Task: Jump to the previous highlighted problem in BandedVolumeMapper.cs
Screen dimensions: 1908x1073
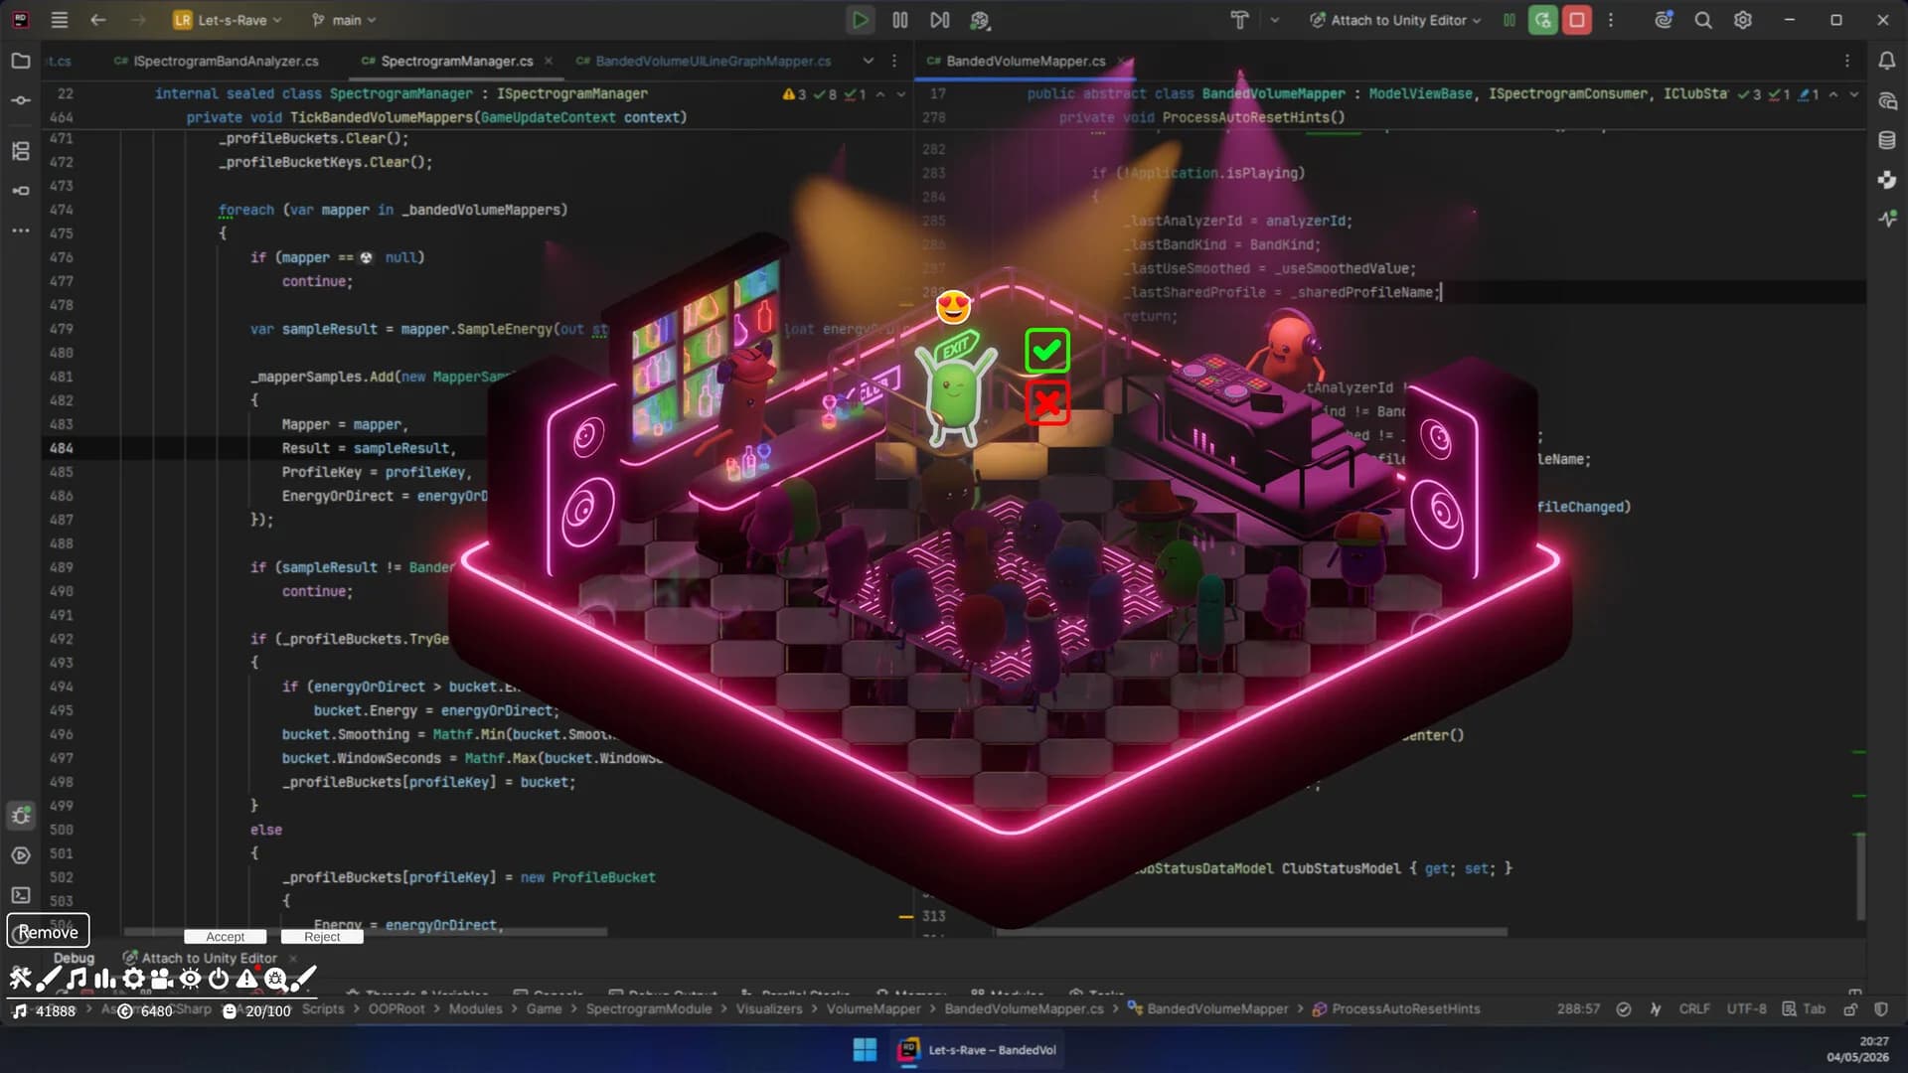Action: click(x=1833, y=94)
